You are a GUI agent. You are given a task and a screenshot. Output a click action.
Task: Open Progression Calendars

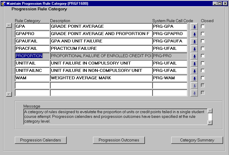click(x=41, y=140)
